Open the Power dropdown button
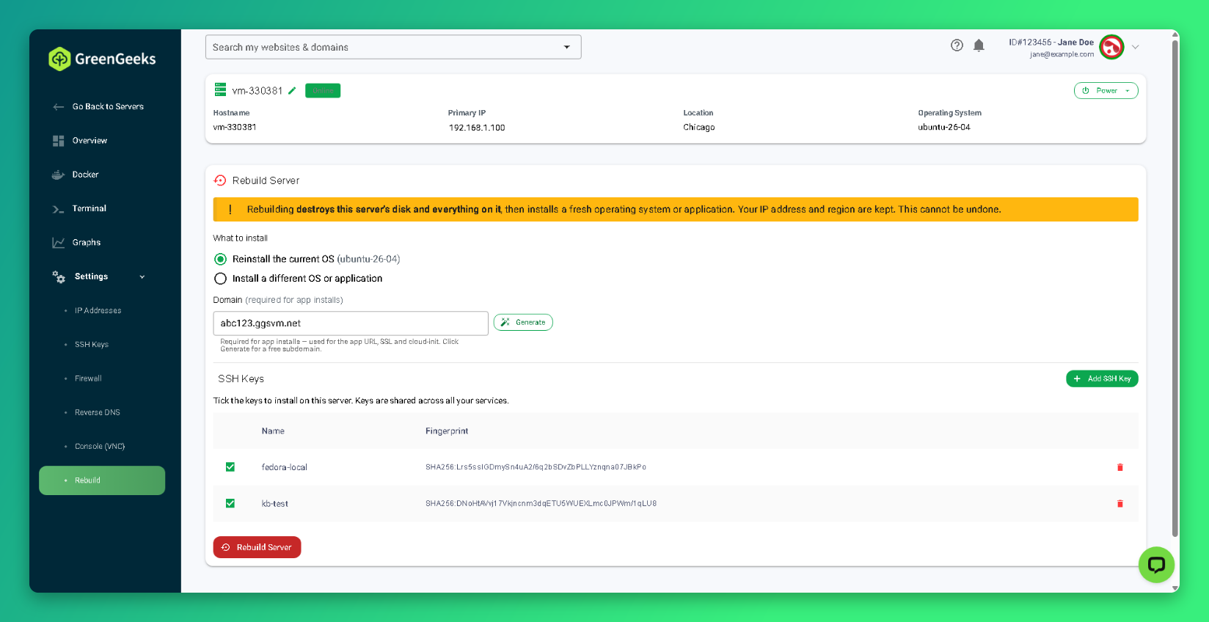This screenshot has height=622, width=1209. 1106,91
